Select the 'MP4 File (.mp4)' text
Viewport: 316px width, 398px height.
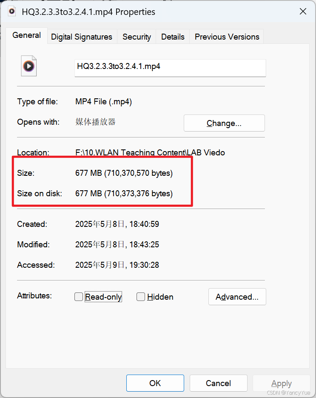103,102
